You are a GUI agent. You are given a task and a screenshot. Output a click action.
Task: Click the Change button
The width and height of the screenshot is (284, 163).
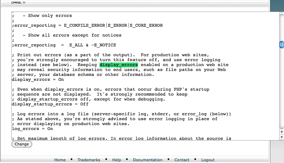pyautogui.click(x=22, y=144)
